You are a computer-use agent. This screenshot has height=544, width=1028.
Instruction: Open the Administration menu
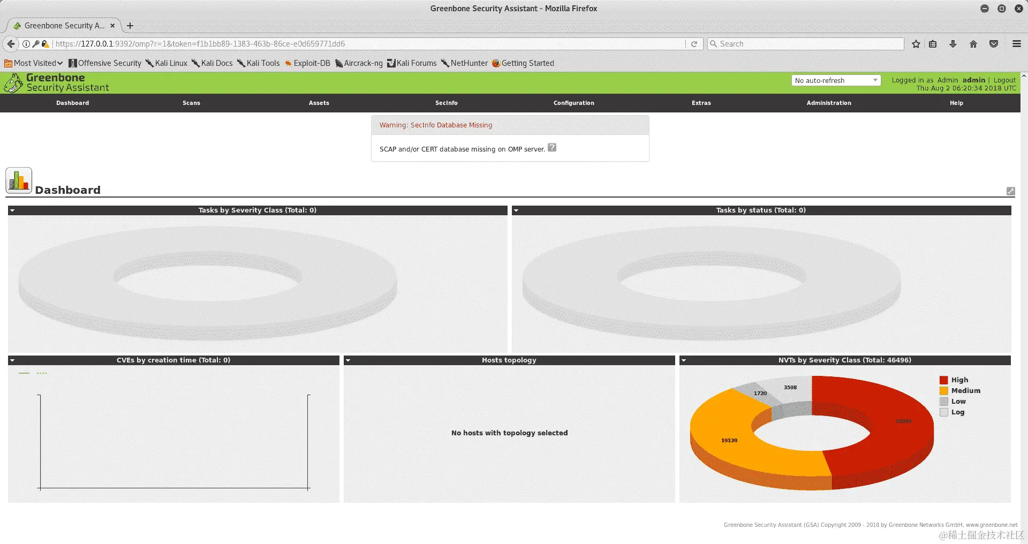[x=829, y=103]
